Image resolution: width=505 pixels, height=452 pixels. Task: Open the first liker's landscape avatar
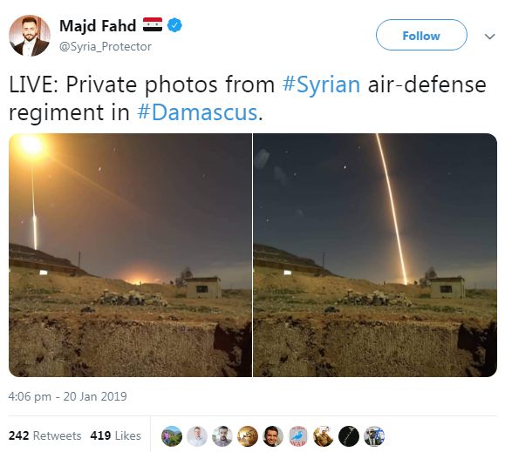click(172, 436)
